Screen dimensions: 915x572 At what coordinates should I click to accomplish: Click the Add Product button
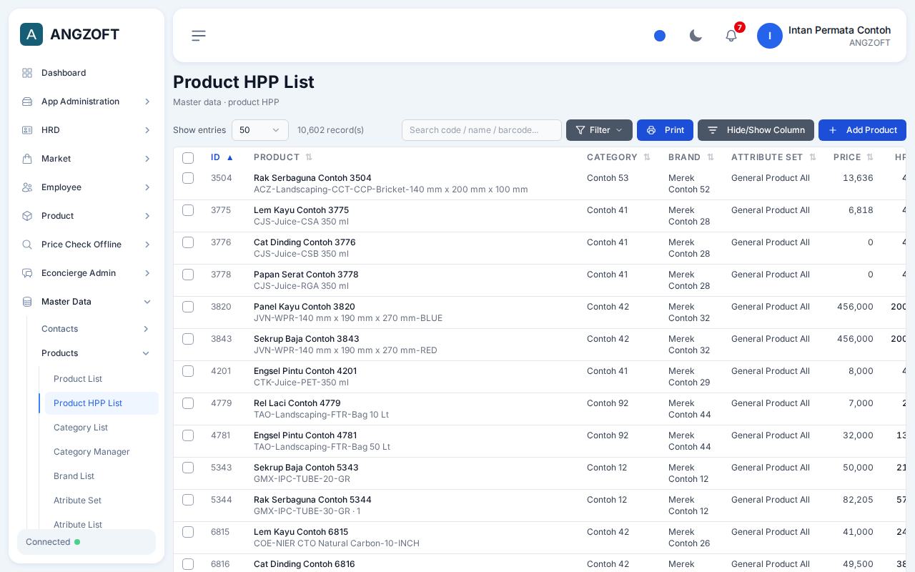click(862, 130)
